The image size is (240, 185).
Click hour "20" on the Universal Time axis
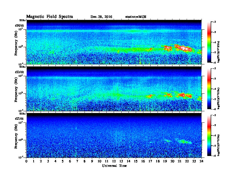[x=172, y=161]
